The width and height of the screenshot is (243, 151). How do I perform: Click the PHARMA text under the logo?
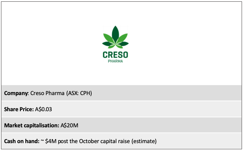[x=115, y=61]
